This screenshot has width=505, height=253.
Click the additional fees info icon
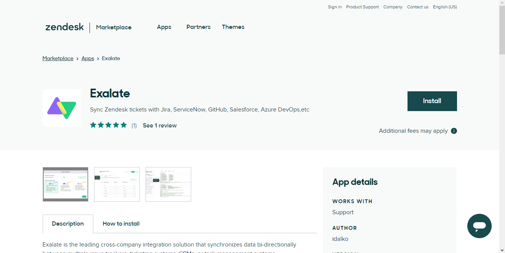click(454, 131)
